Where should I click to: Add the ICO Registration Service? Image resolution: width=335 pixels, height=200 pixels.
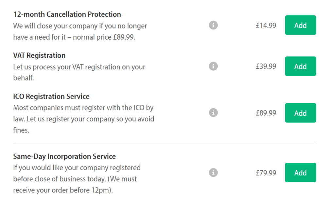click(300, 113)
